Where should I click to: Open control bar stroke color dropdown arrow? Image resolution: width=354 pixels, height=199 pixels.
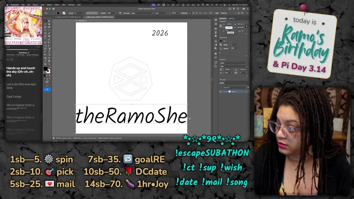tap(67, 13)
